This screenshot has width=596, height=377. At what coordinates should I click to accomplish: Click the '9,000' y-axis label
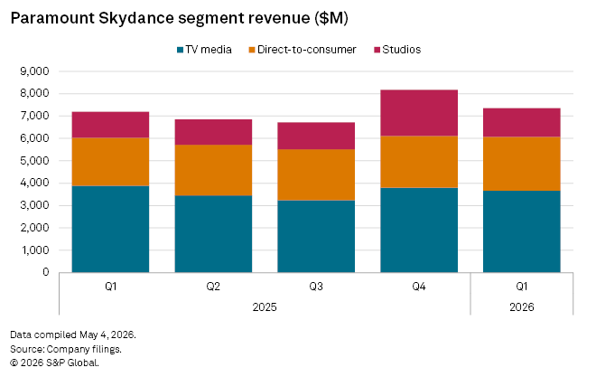point(34,71)
